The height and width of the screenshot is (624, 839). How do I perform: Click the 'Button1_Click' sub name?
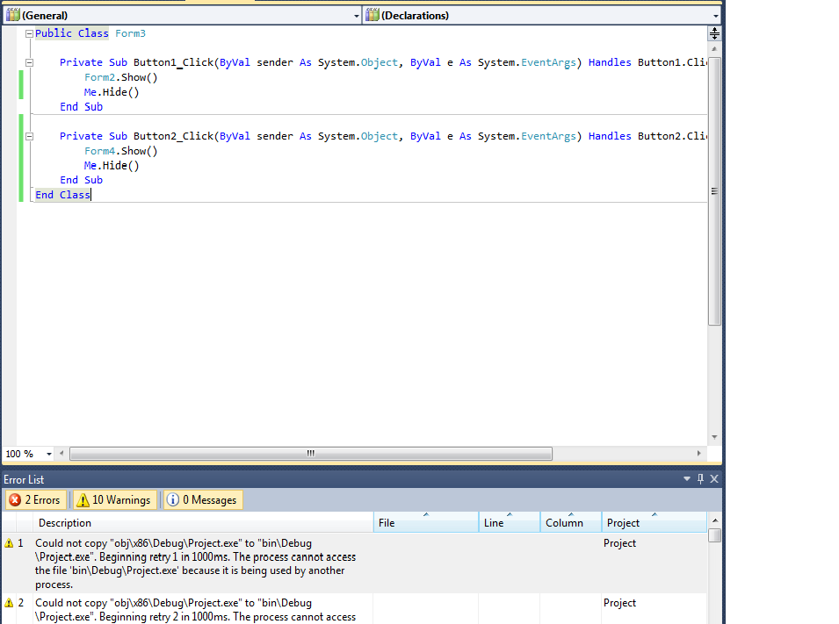point(173,62)
